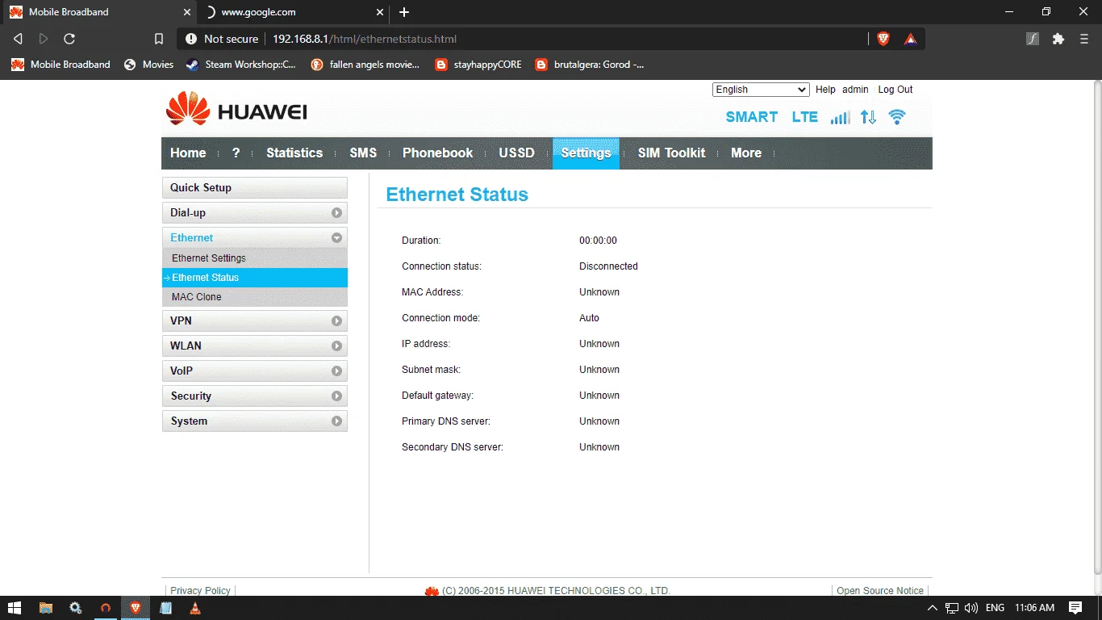Open the fallen angels movie bookmark
Image resolution: width=1102 pixels, height=620 pixels.
coord(365,65)
